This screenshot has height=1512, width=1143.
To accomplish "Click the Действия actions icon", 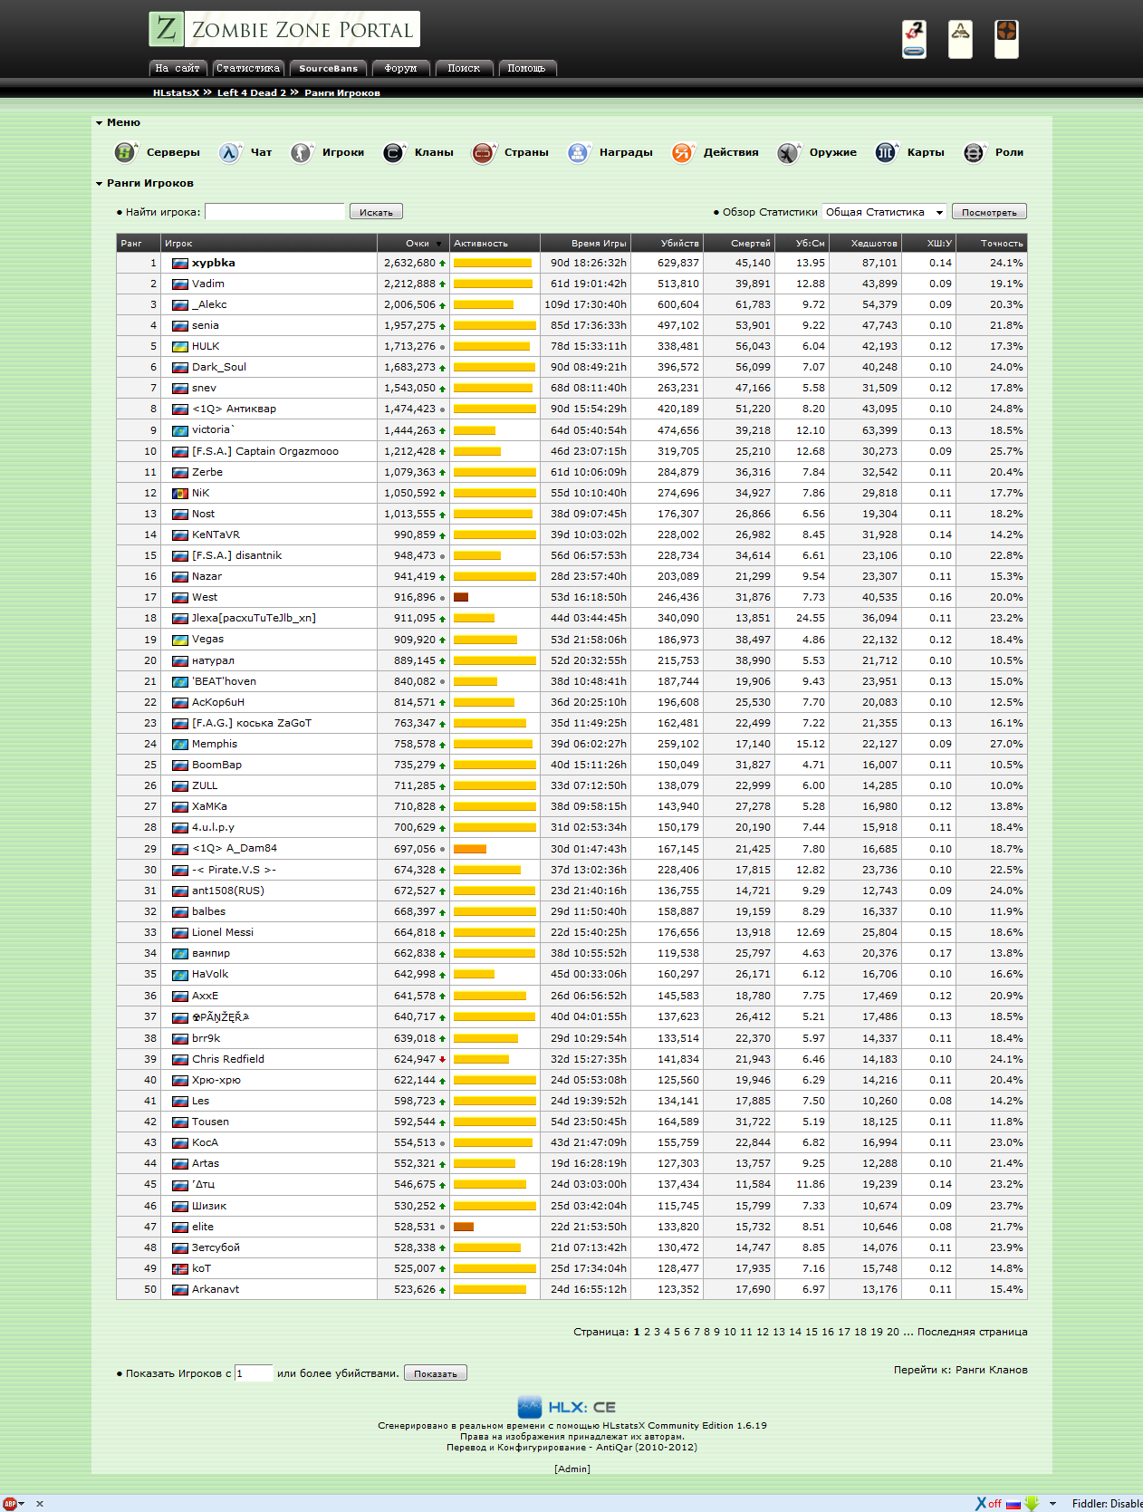I will tap(682, 153).
